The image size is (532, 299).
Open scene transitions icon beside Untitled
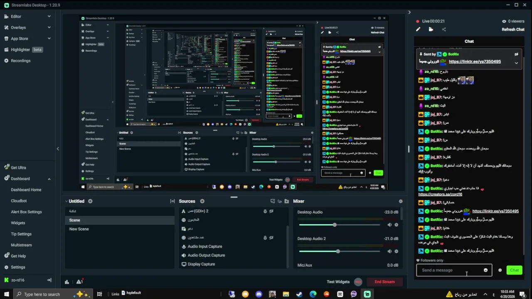pos(172,201)
